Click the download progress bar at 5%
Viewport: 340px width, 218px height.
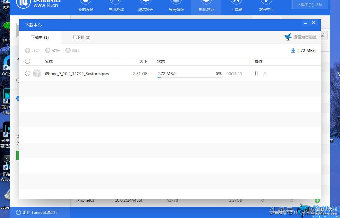pos(190,77)
